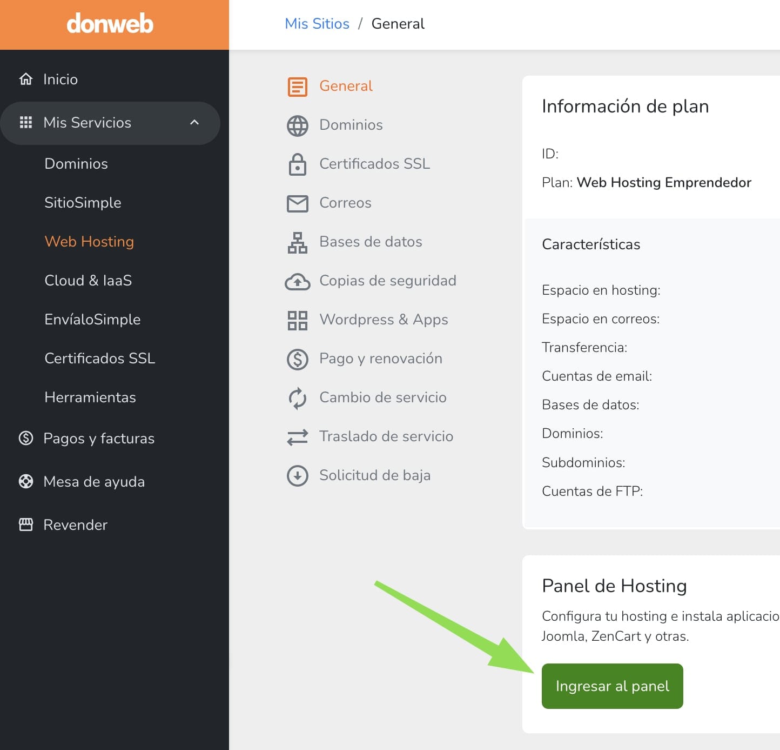This screenshot has width=780, height=750.
Task: Collapse the Mis Servicios chevron
Action: tap(194, 122)
